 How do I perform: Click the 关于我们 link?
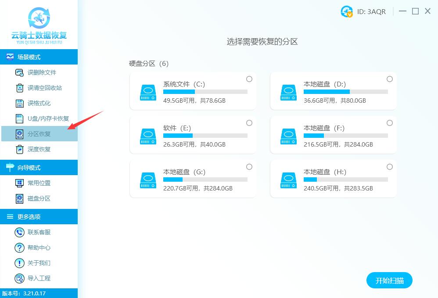[x=39, y=263]
